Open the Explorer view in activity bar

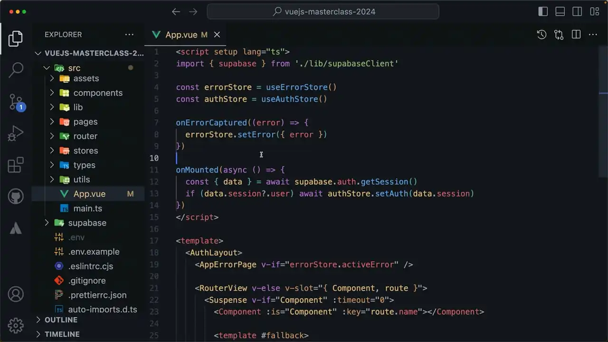click(x=16, y=39)
